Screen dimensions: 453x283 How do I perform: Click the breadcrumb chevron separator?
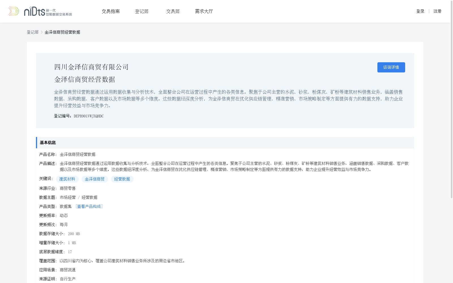click(42, 32)
